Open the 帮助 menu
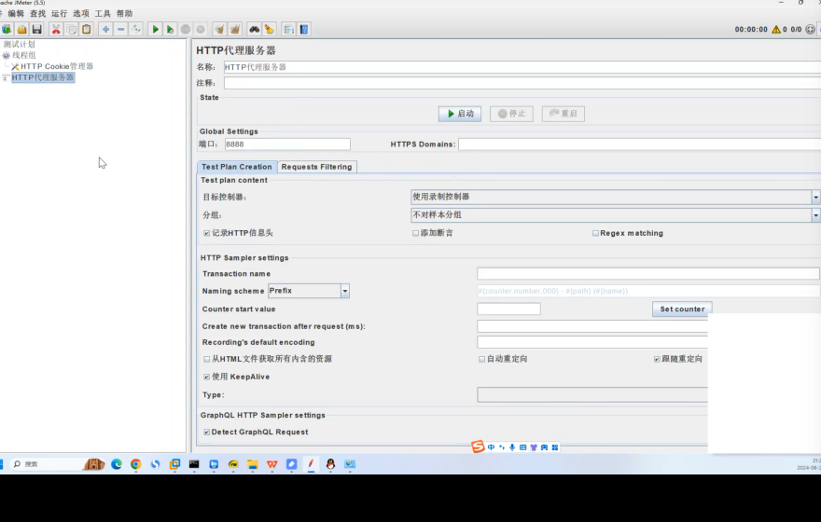821x522 pixels. pos(124,13)
